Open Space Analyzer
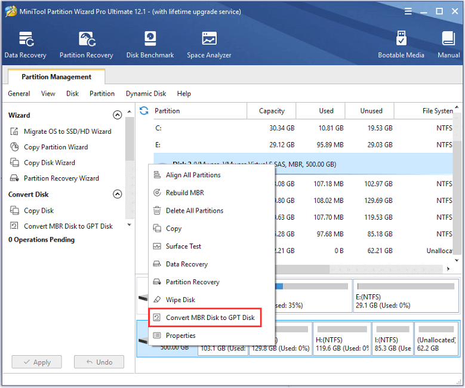 coord(209,45)
